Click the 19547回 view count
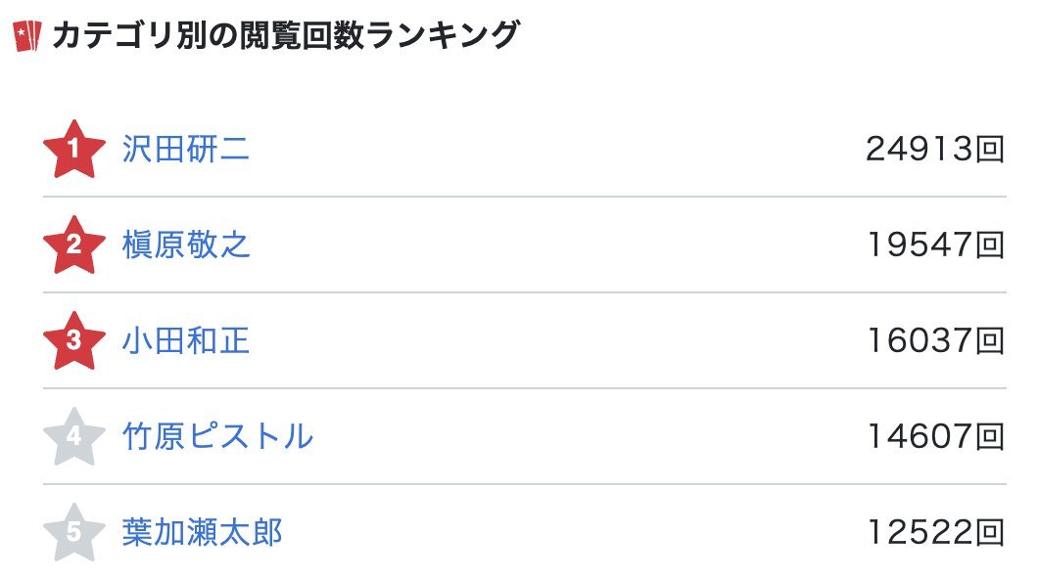 click(936, 245)
